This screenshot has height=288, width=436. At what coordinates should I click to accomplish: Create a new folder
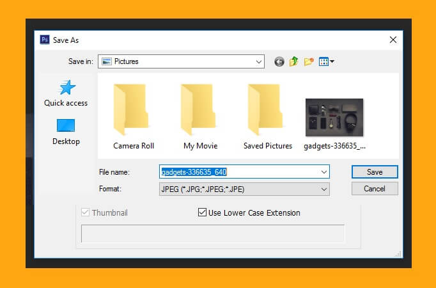tap(309, 61)
